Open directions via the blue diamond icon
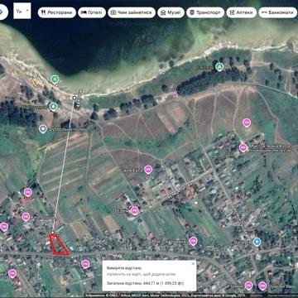 click(2, 12)
